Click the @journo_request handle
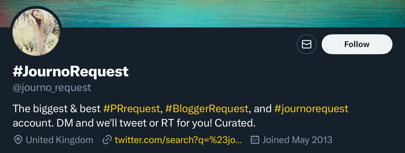 click(x=52, y=88)
